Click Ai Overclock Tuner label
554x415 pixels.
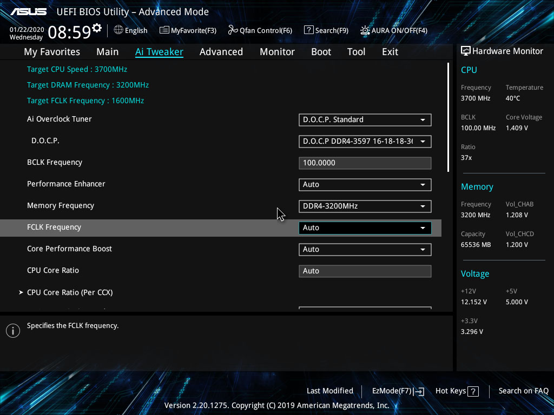tap(60, 119)
